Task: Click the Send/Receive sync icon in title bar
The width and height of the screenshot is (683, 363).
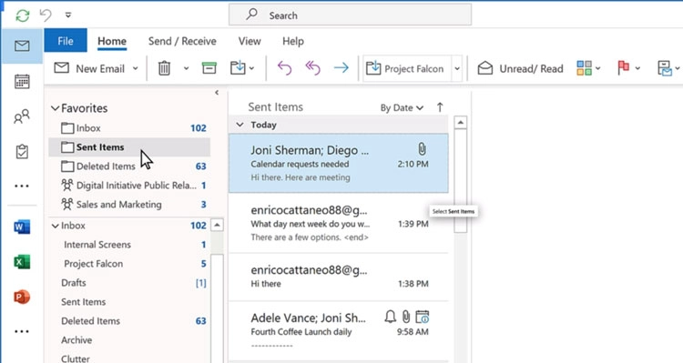Action: pos(23,15)
